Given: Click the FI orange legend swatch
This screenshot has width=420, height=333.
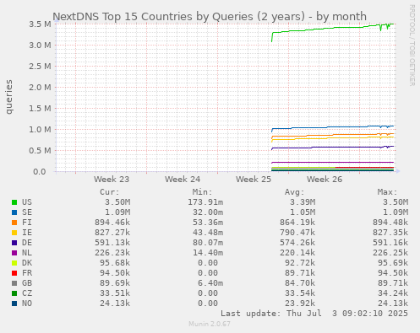Looking at the screenshot, I should [x=14, y=223].
